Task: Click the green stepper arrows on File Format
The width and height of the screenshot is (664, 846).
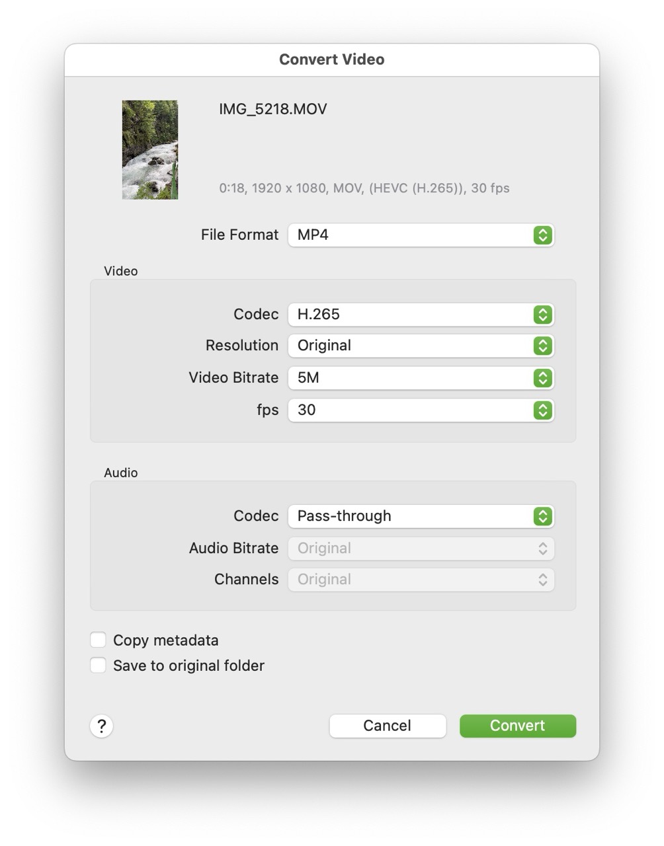Action: click(542, 235)
